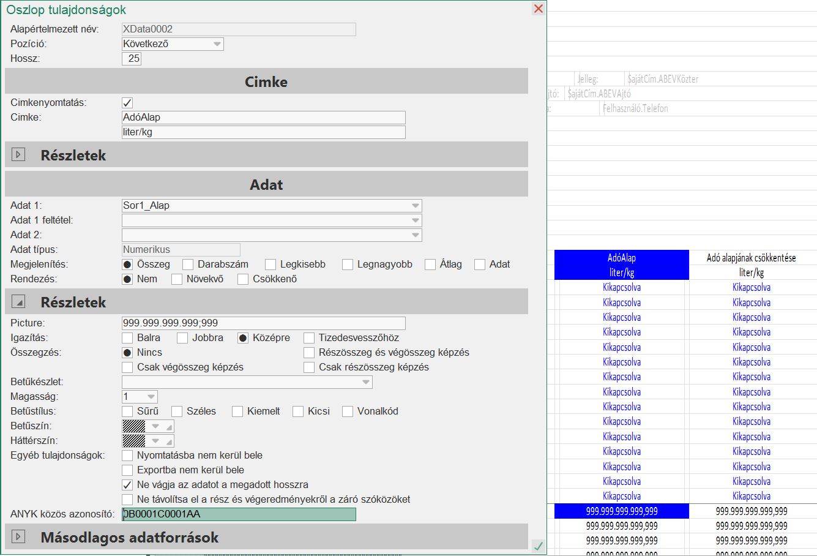817x556 pixels.
Task: Toggle the Cimkenyomtatás checkbox
Action: (x=127, y=103)
